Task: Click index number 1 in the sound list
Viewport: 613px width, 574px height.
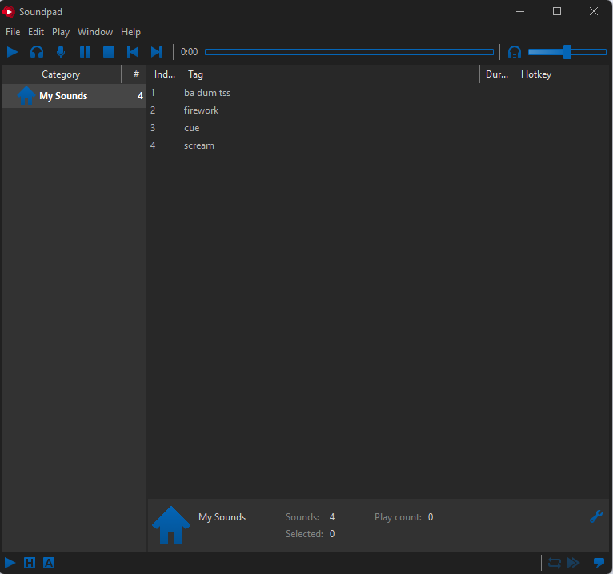Action: pos(153,93)
